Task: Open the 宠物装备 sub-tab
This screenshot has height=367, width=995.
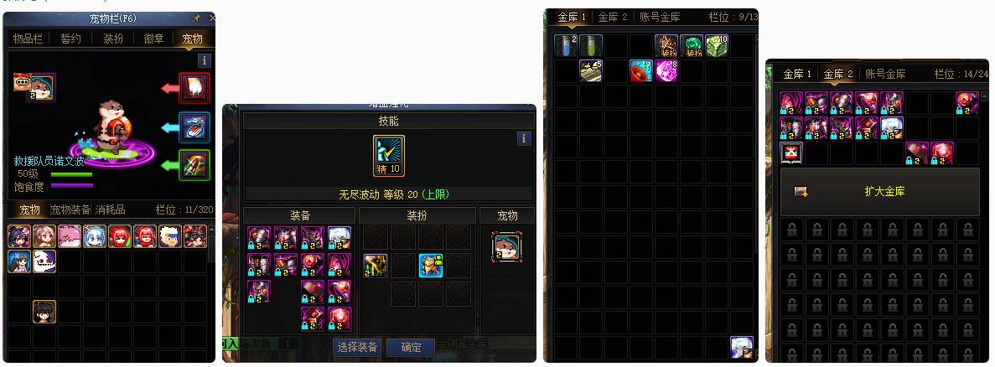Action: [70, 209]
